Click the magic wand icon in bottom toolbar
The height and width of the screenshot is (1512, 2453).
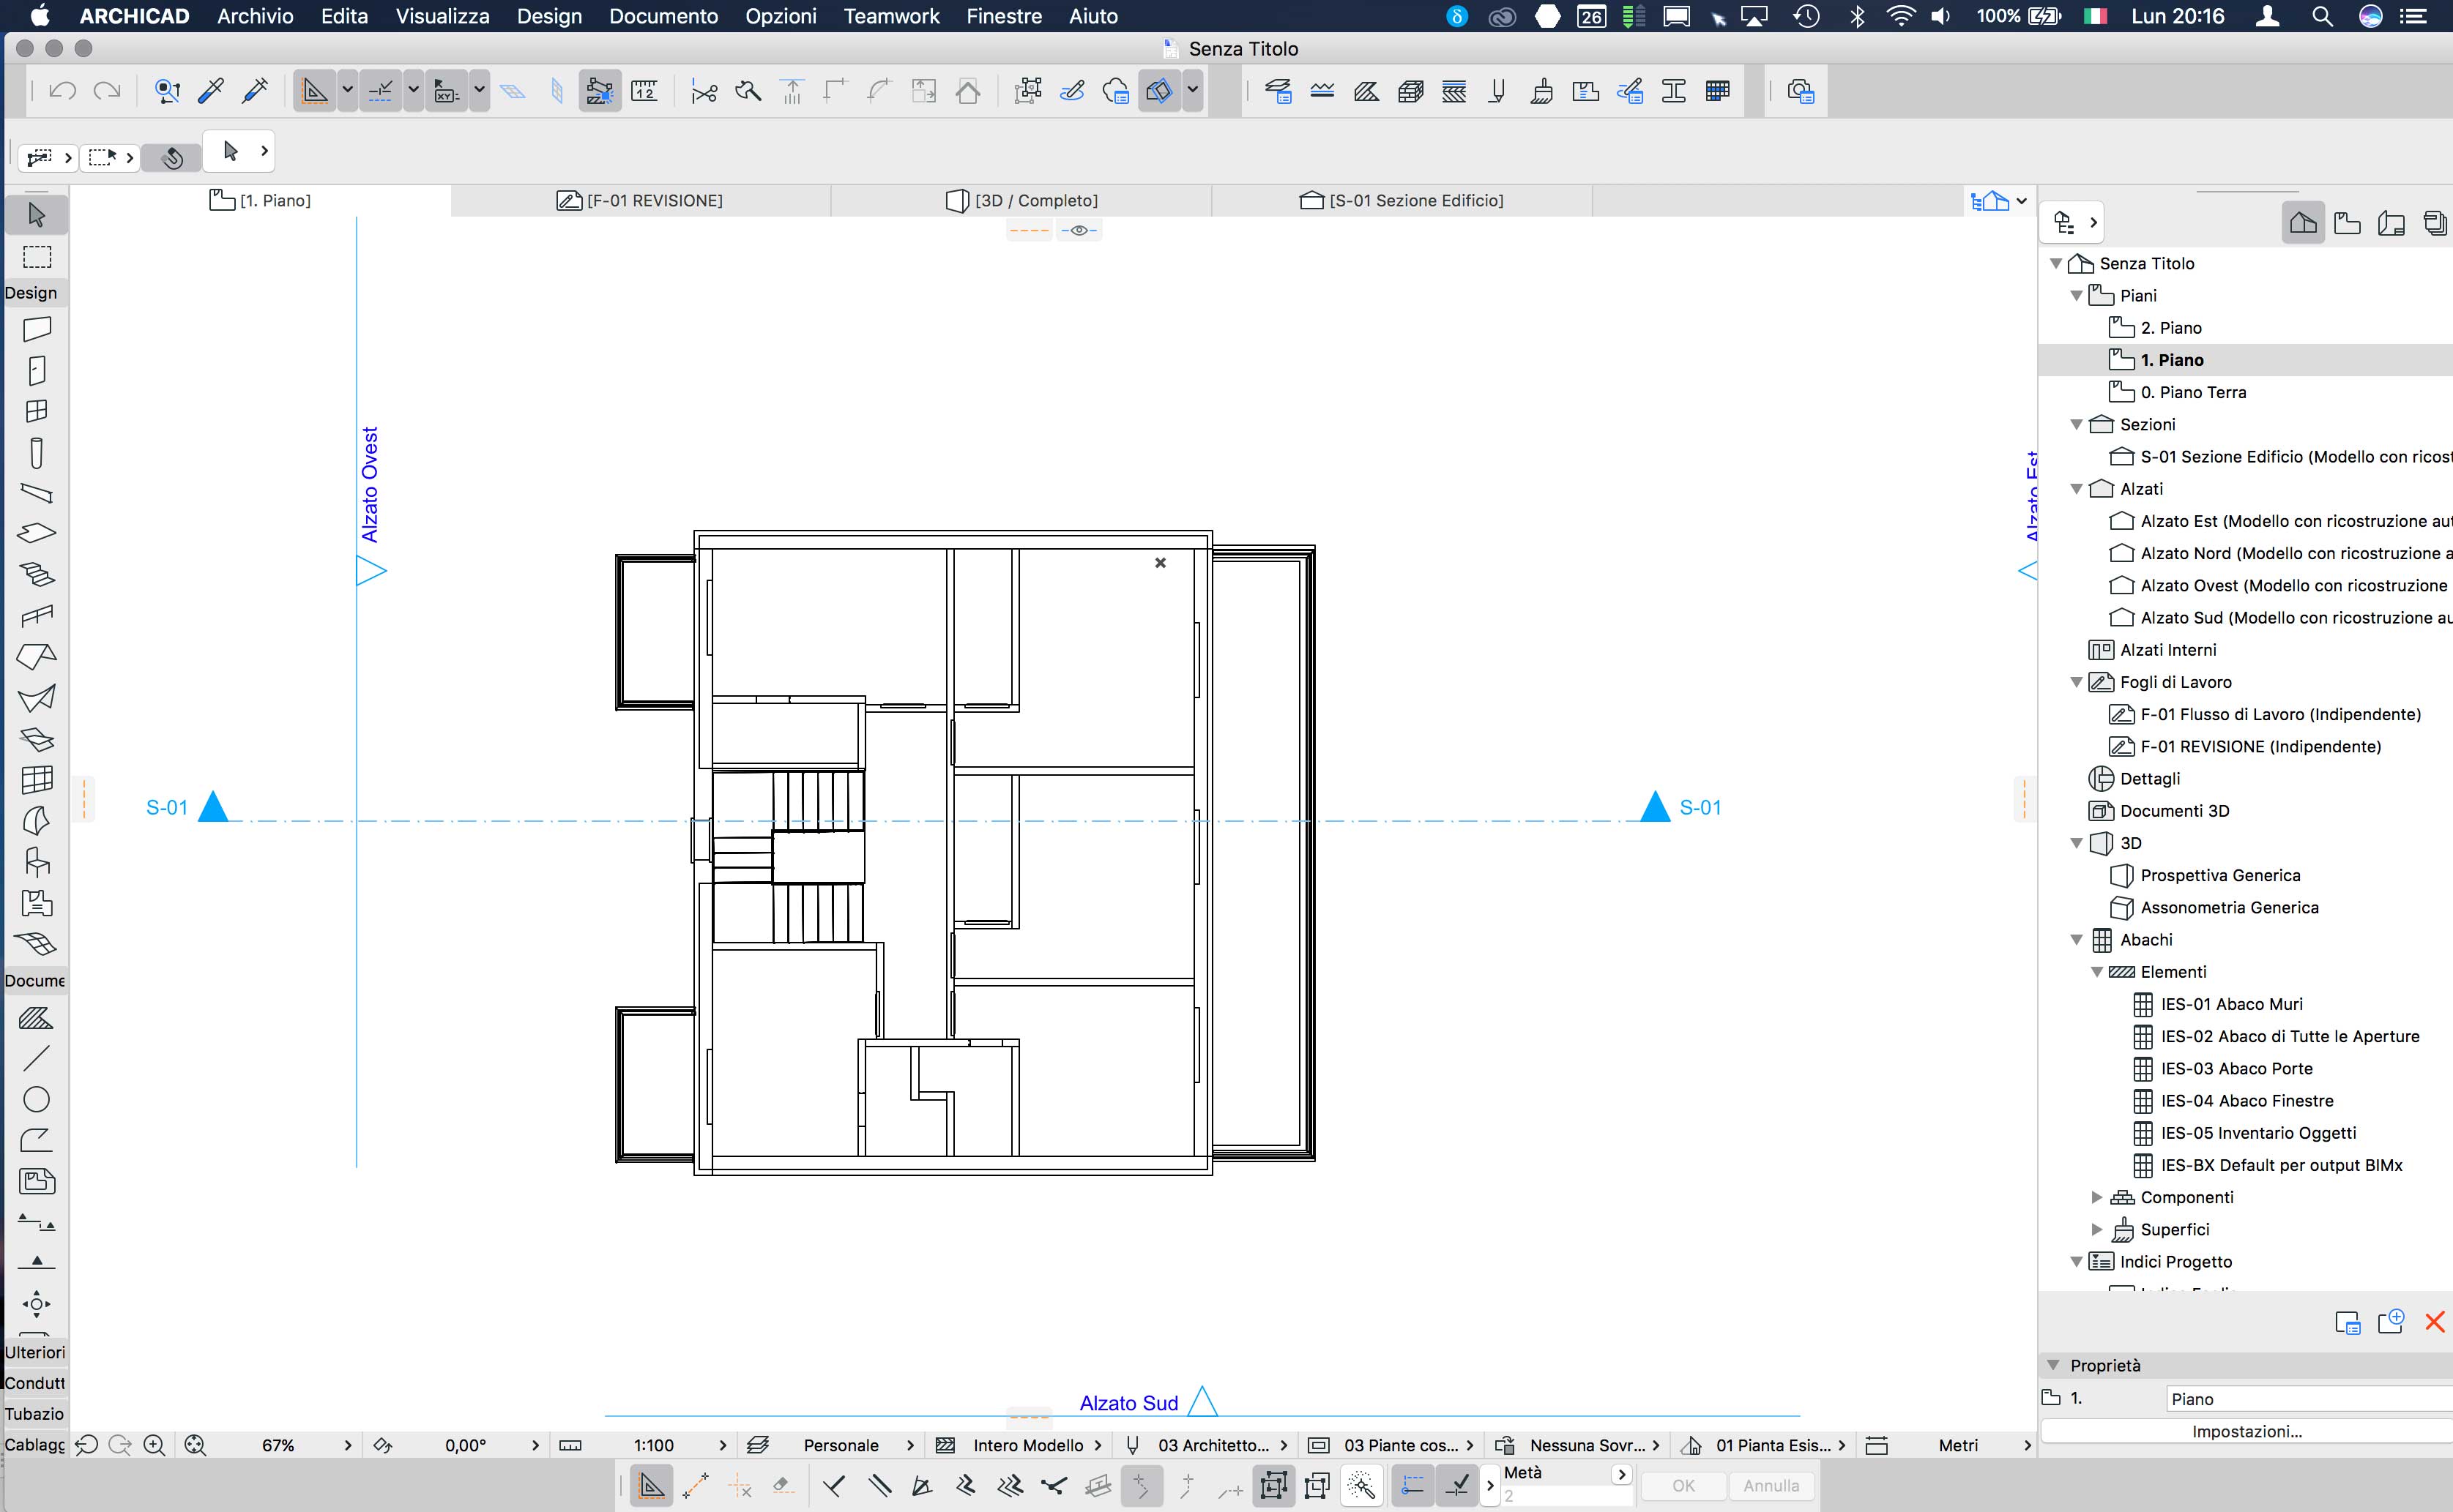point(1361,1486)
